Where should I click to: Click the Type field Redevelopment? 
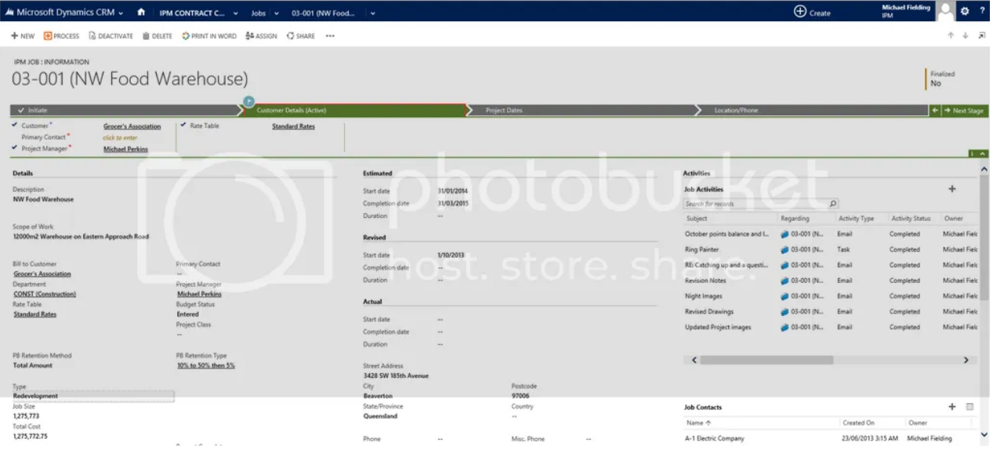pos(93,397)
